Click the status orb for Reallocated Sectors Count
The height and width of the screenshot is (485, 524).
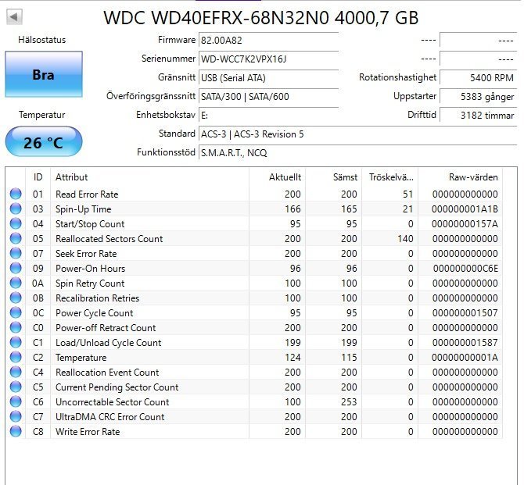pyautogui.click(x=16, y=239)
